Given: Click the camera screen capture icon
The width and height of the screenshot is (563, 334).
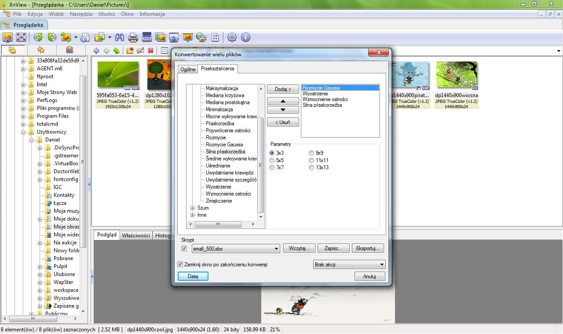Looking at the screenshot, I should [174, 37].
